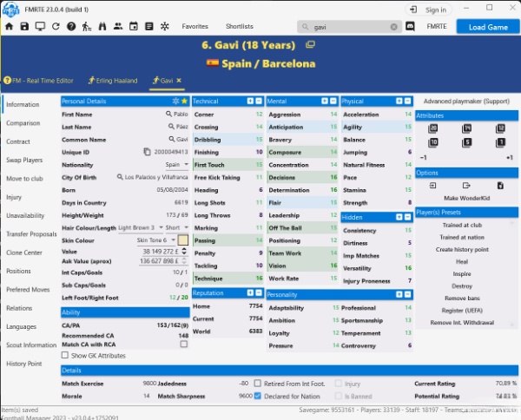521x420 pixels.
Task: Click the minus button on Personality panel
Action: (408, 294)
